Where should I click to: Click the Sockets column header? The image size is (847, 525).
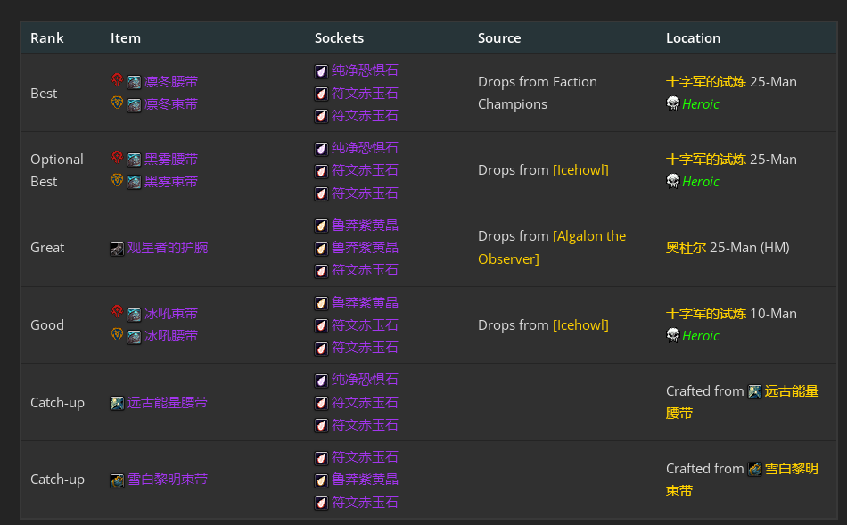click(x=339, y=38)
